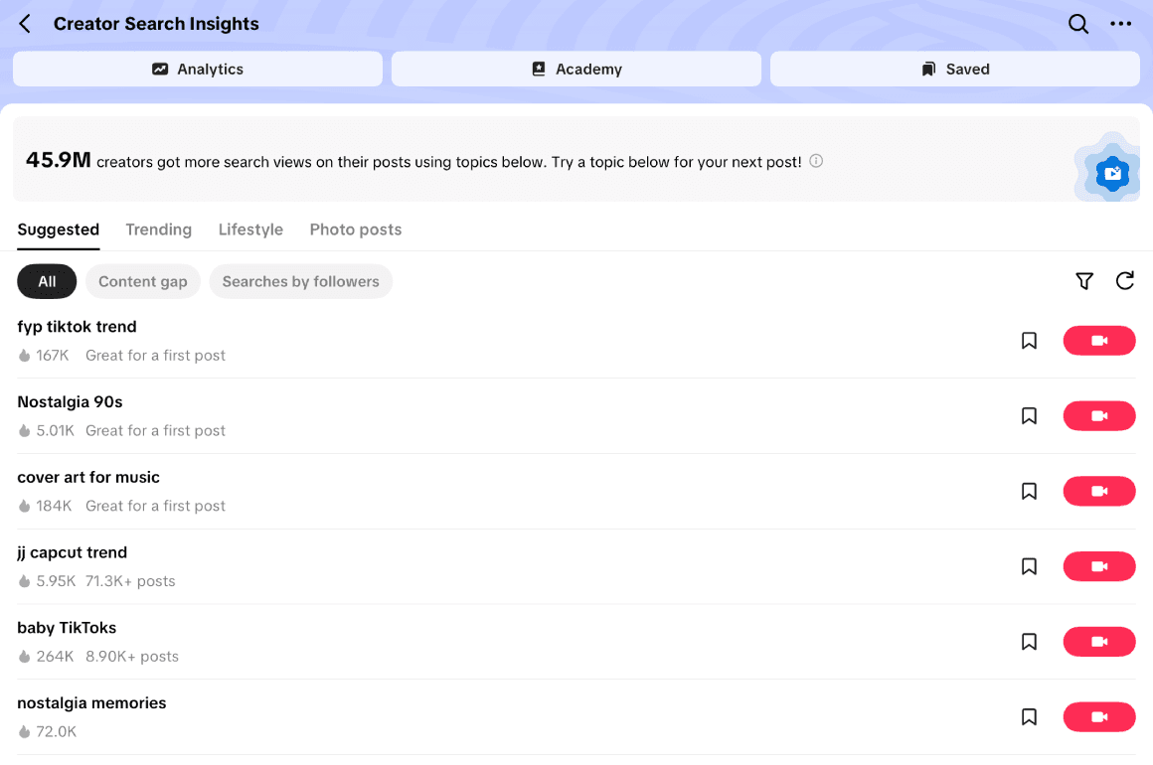This screenshot has height=765, width=1153.
Task: Bookmark the jj capcut trend topic
Action: [x=1029, y=566]
